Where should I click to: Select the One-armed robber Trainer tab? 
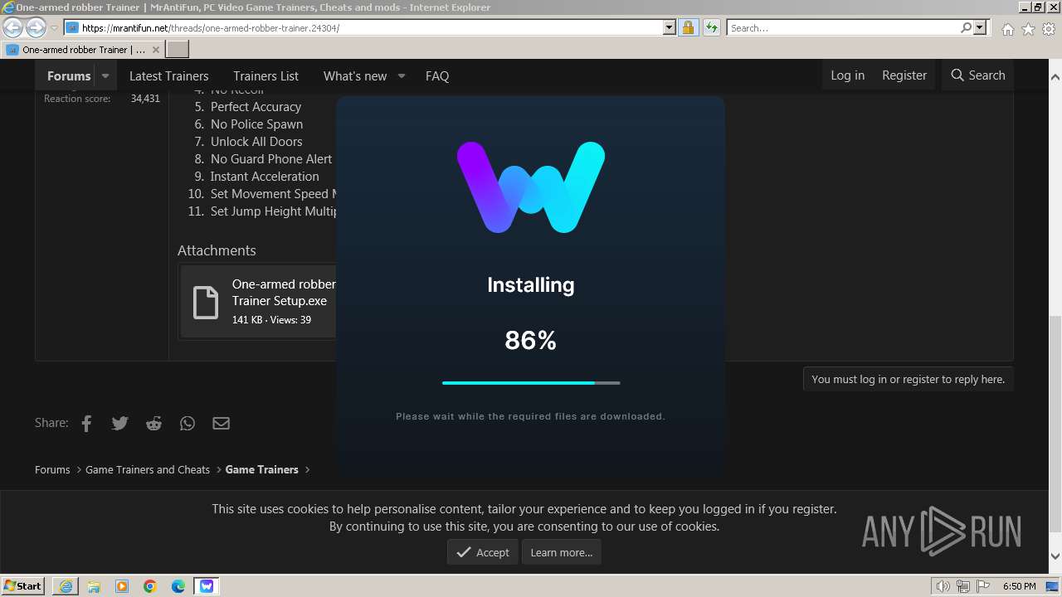(x=83, y=50)
